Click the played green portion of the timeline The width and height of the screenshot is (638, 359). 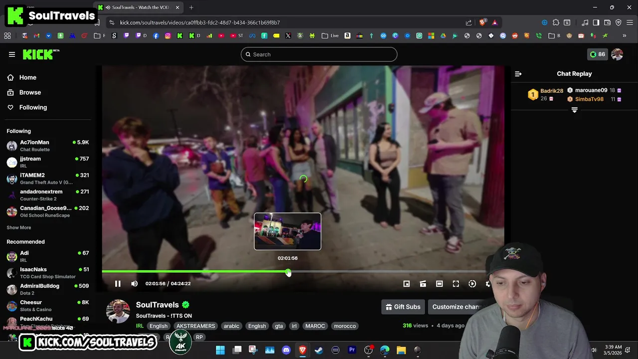click(x=194, y=272)
